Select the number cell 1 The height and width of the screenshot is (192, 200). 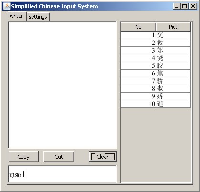pos(138,35)
